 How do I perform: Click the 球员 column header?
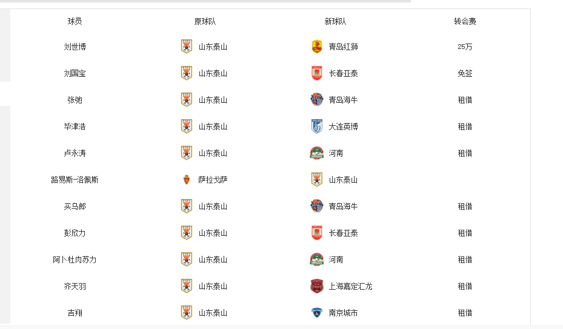pos(75,21)
